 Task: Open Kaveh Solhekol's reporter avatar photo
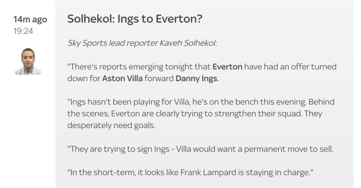[28, 61]
